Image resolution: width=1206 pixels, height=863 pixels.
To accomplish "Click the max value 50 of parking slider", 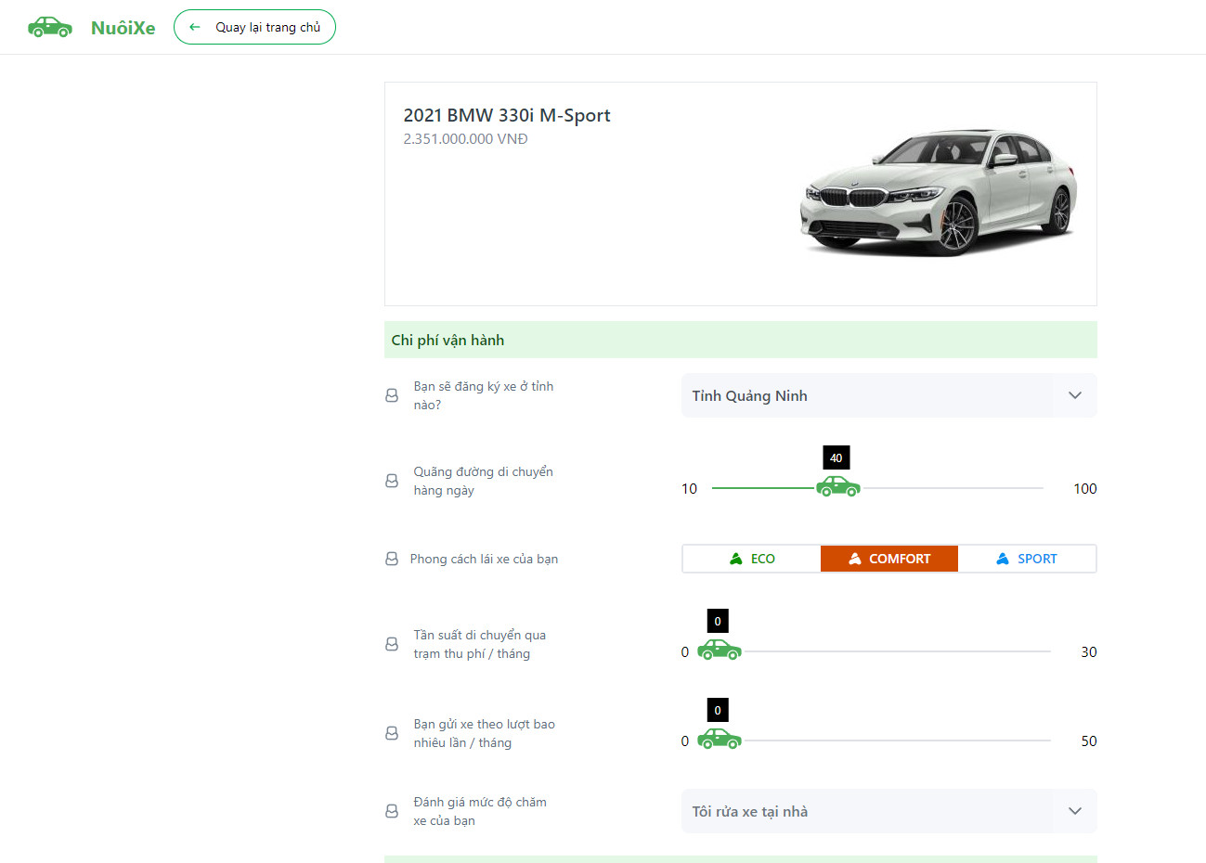I will pyautogui.click(x=1089, y=741).
